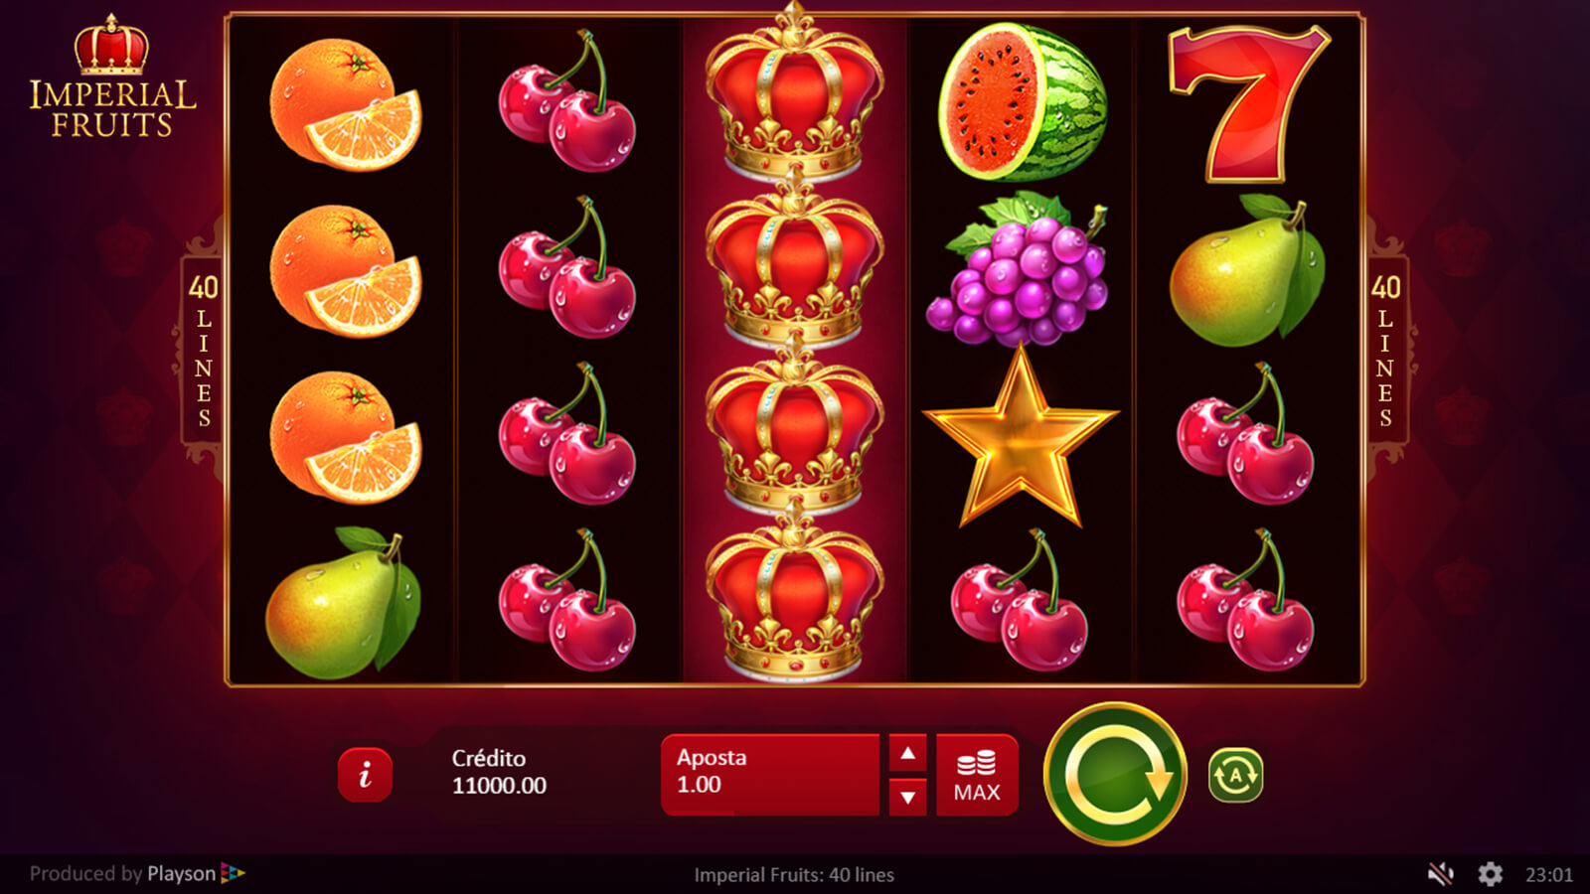Viewport: 1590px width, 894px height.
Task: Decrease the bet with down arrow
Action: [907, 797]
